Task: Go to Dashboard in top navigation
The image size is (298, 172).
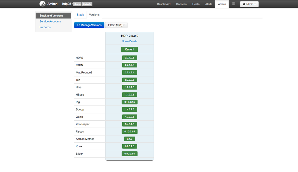Action: coord(164,4)
